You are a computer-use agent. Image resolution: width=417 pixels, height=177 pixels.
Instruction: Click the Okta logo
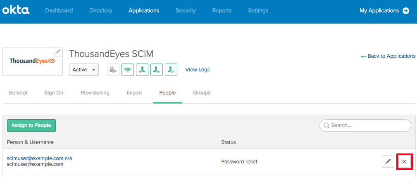(x=16, y=11)
